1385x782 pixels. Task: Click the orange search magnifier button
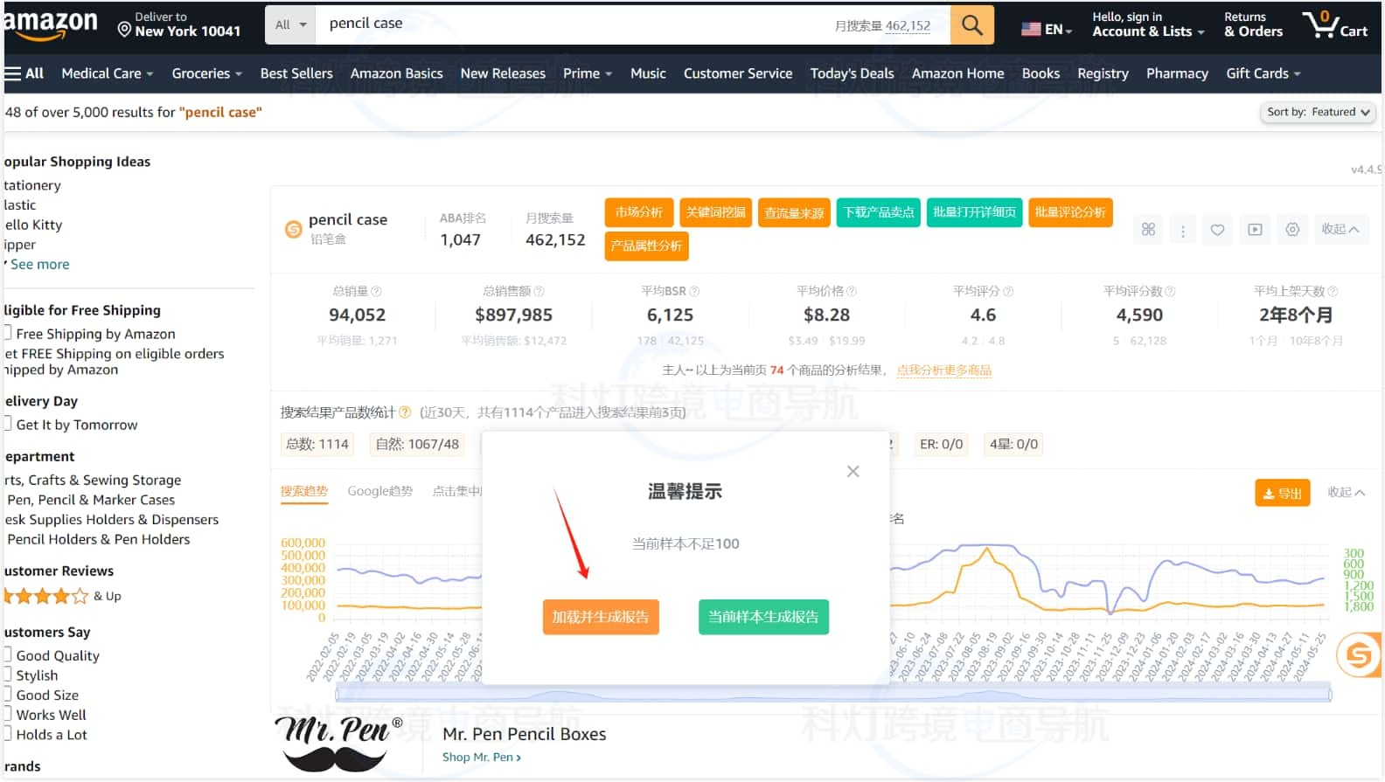[x=971, y=24]
